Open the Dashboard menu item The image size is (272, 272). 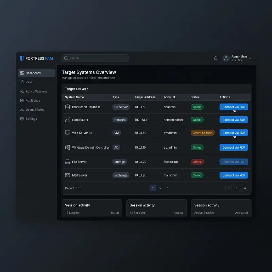(36, 73)
